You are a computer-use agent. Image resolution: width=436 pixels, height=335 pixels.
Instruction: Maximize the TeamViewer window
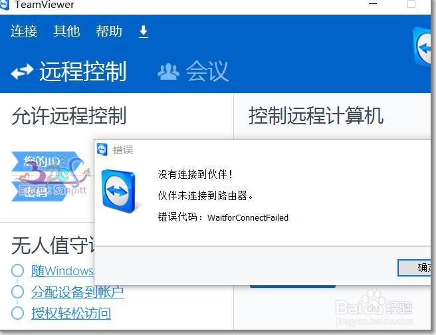pyautogui.click(x=411, y=4)
